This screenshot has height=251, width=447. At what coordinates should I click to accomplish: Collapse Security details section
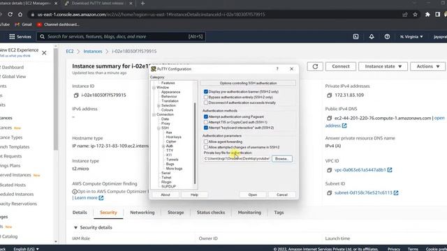pyautogui.click(x=75, y=227)
